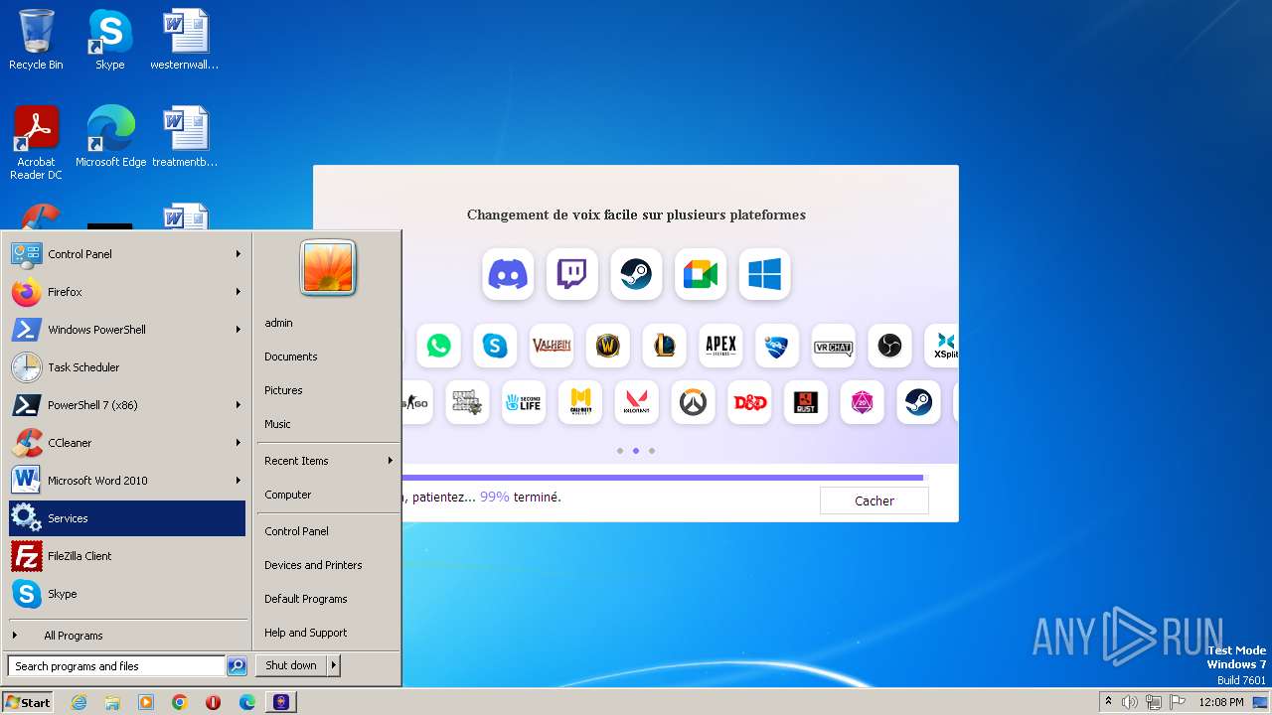1272x715 pixels.
Task: Open Opera from taskbar
Action: pyautogui.click(x=213, y=702)
